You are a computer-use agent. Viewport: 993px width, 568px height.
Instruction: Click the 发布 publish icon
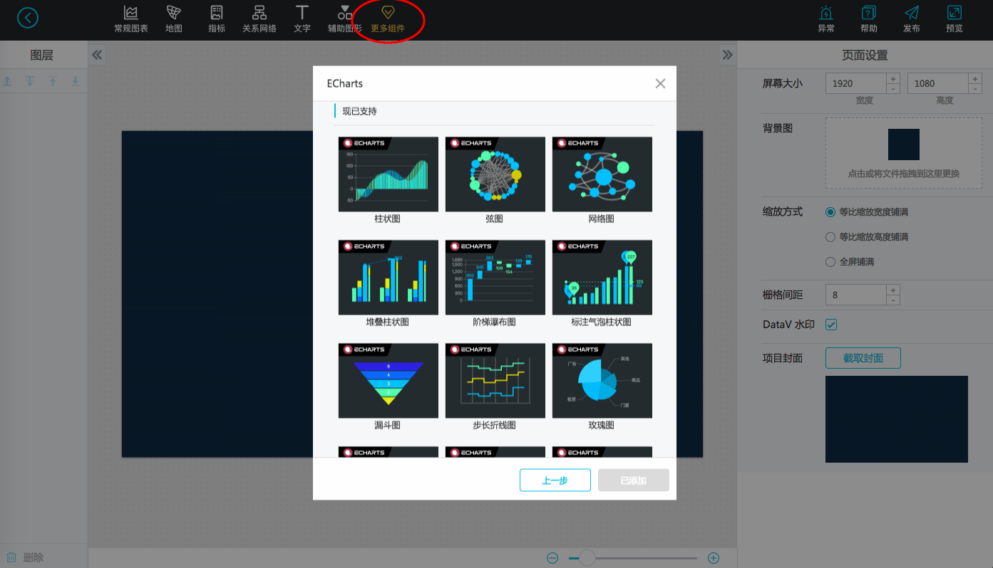tap(912, 19)
